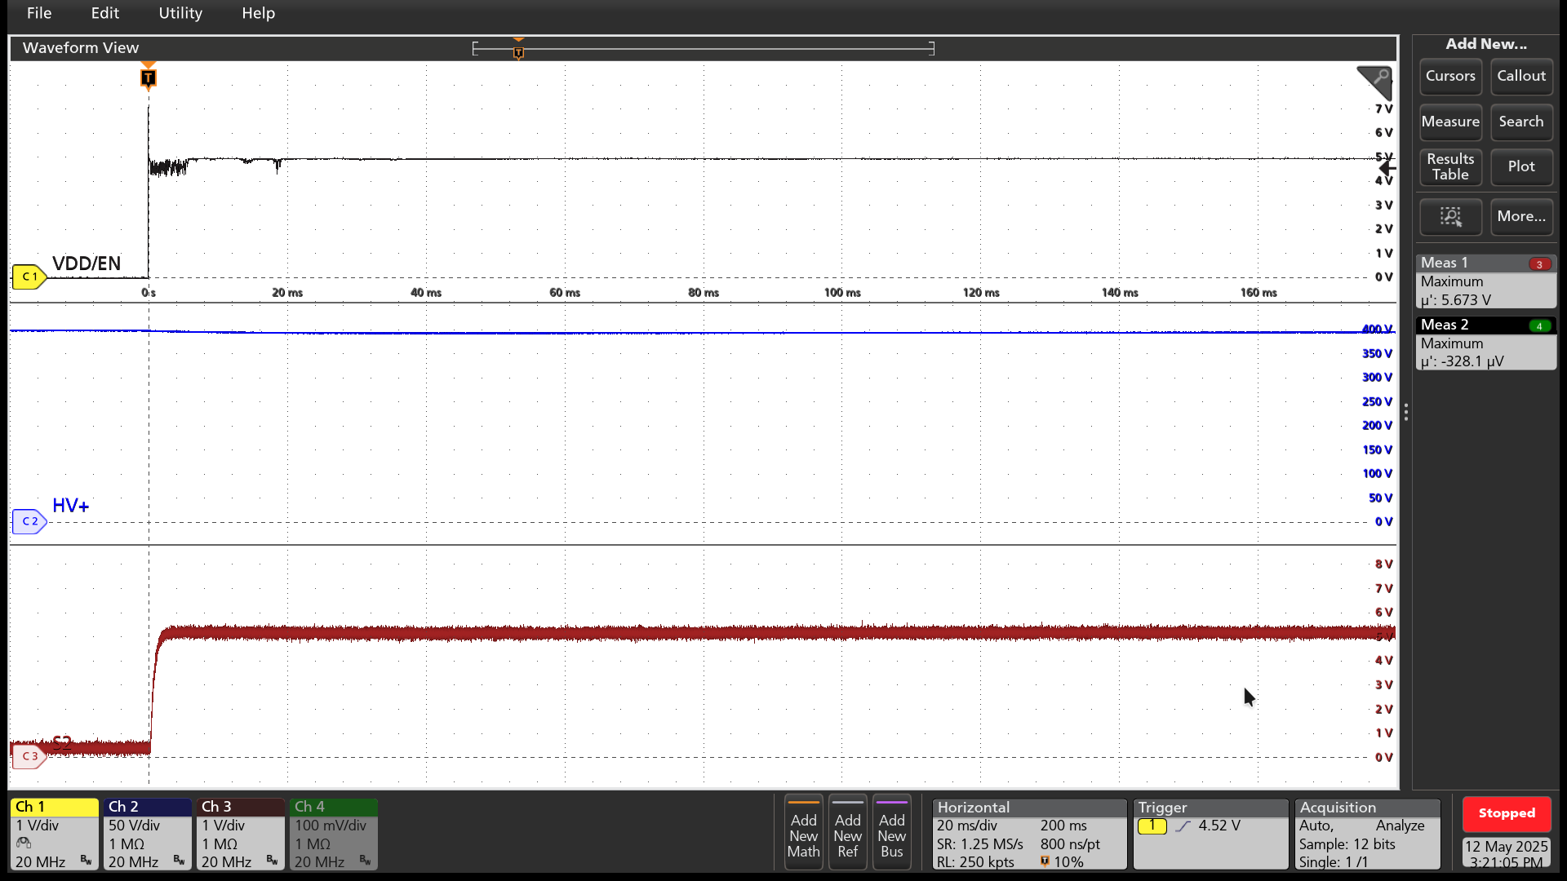Select the dashed-box zoom icon beside More...
Screen dimensions: 1567x881
1450,217
